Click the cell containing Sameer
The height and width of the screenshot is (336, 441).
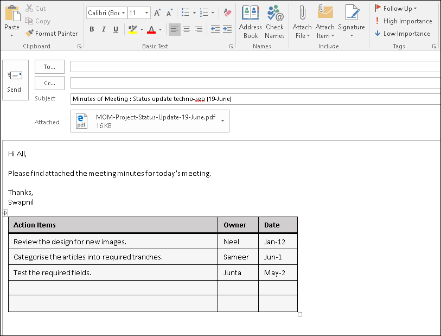point(238,257)
